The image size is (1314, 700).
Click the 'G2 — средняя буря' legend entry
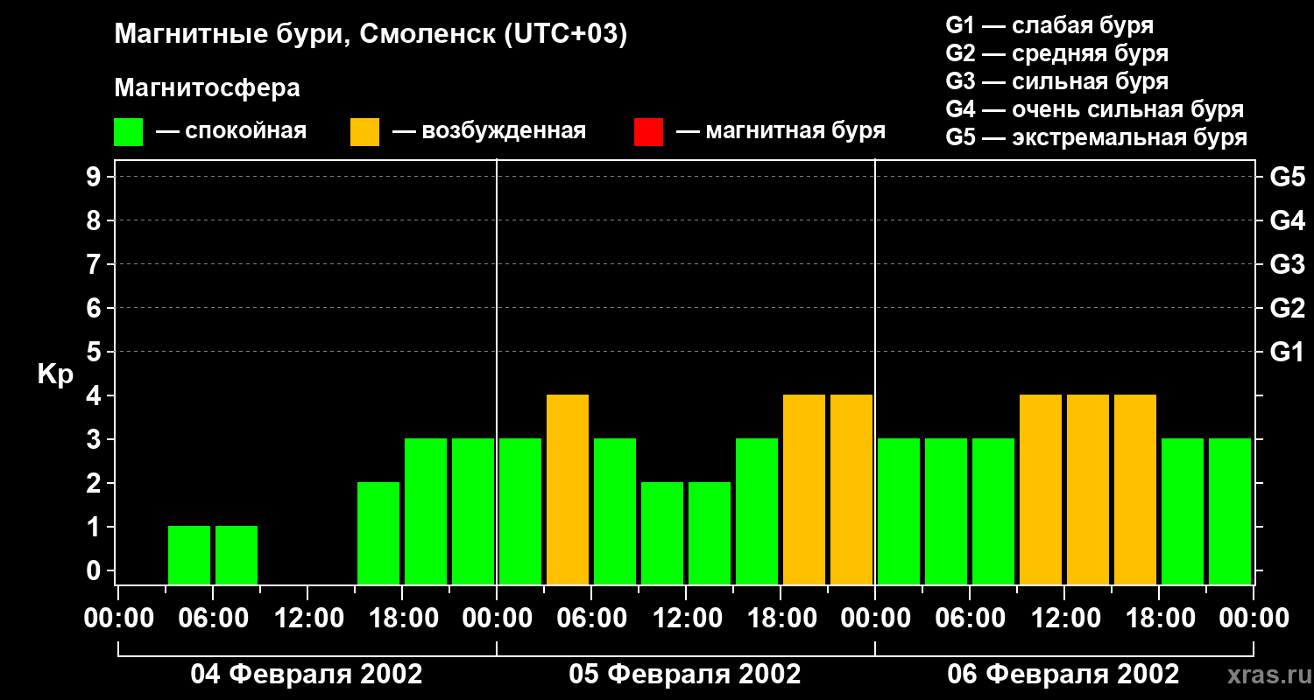point(1057,53)
